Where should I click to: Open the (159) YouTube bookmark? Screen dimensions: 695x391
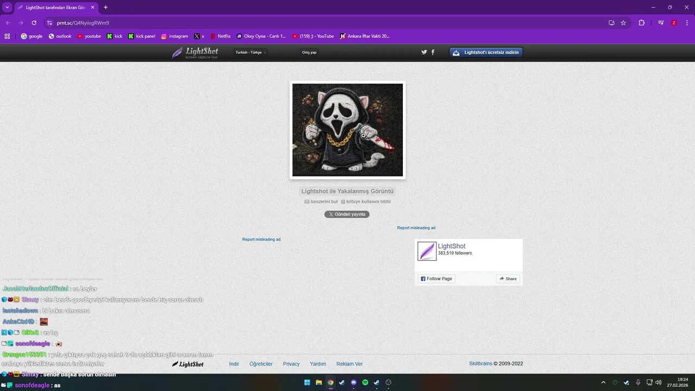[313, 36]
